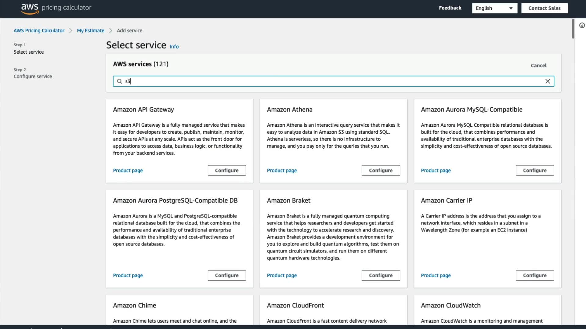Go to AWS Pricing Calculator breadcrumb
The width and height of the screenshot is (586, 329).
pos(39,30)
